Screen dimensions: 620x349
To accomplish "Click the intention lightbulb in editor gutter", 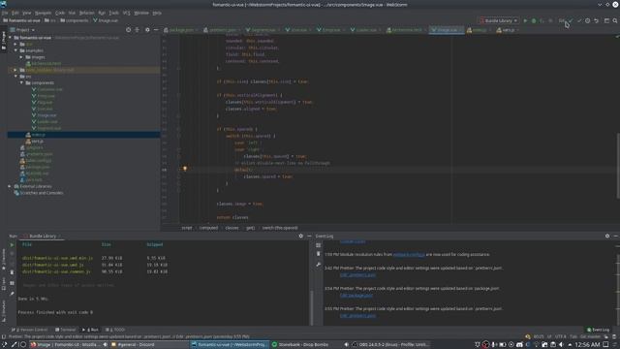I will point(185,169).
